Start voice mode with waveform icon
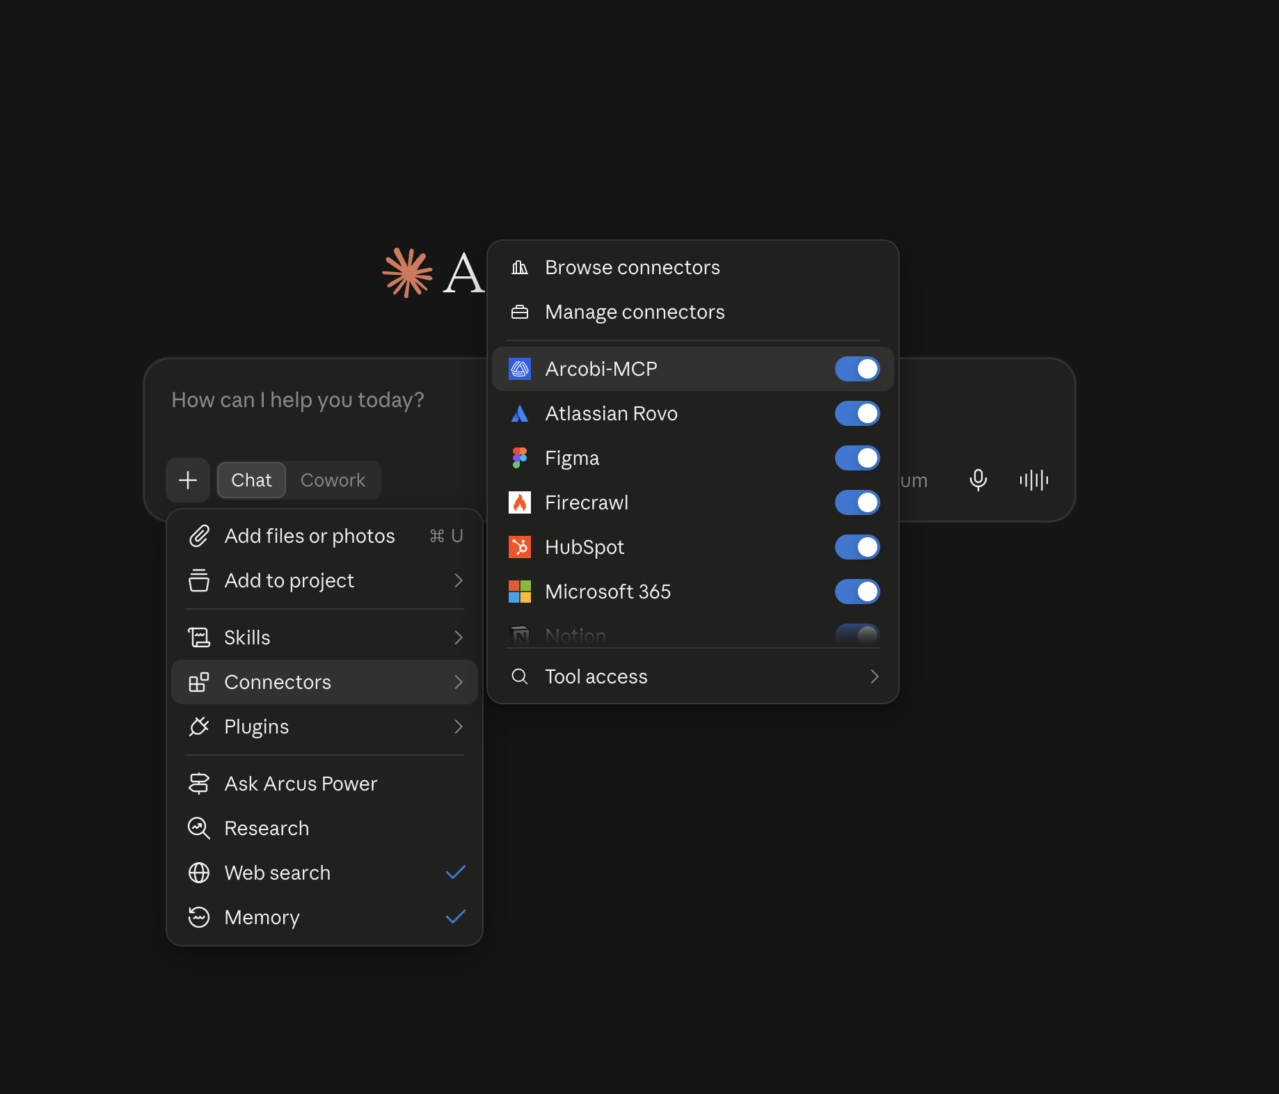 pyautogui.click(x=1034, y=480)
